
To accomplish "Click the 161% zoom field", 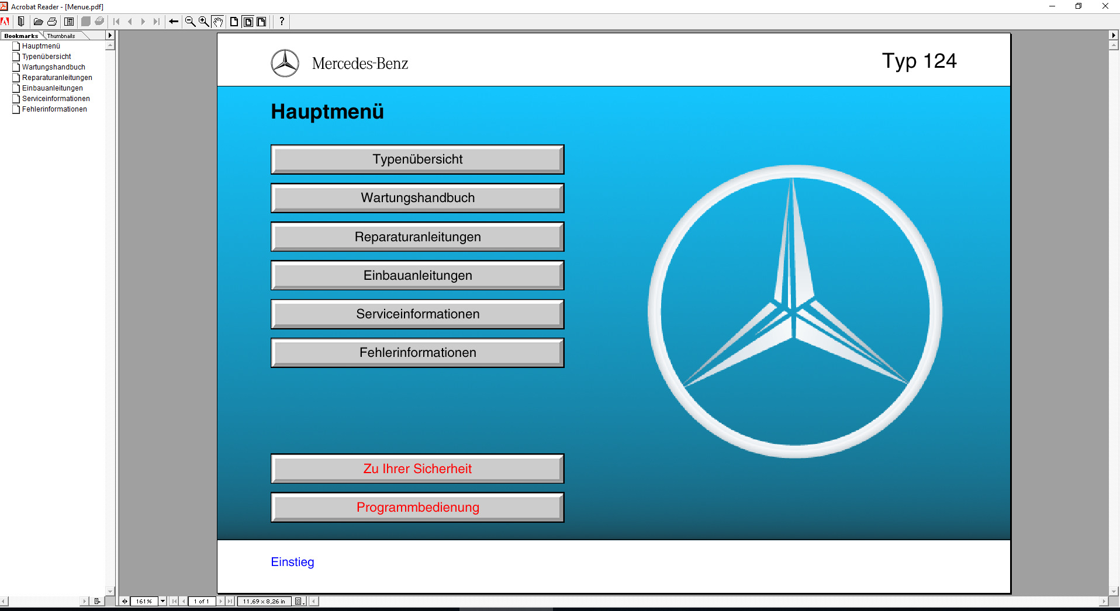I will pos(144,601).
